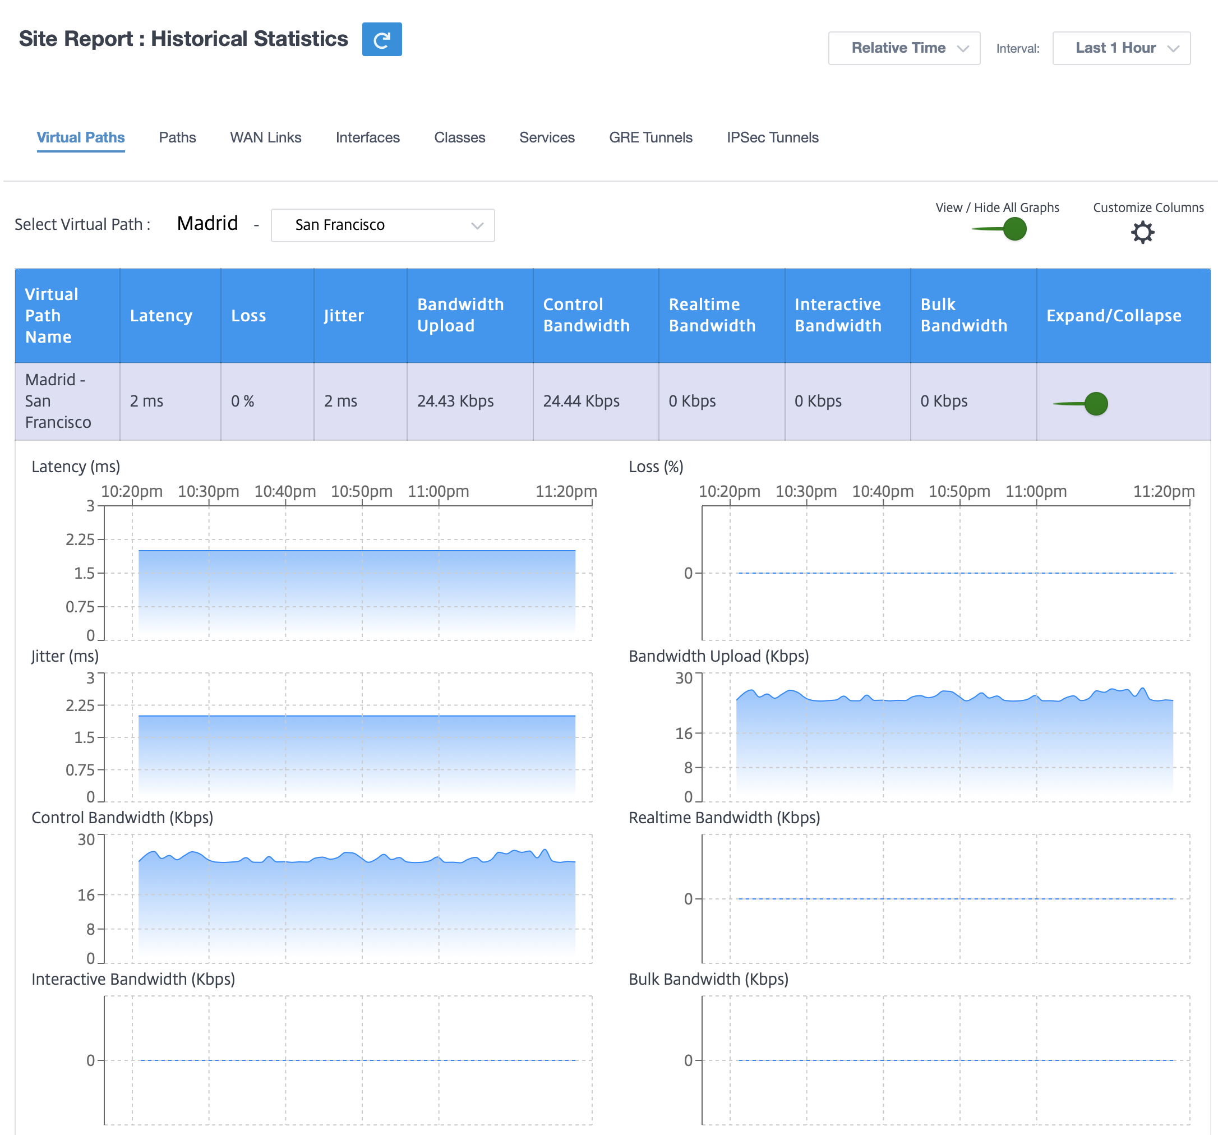Open the Last 1 Hour interval dropdown
The width and height of the screenshot is (1218, 1135).
coord(1121,48)
